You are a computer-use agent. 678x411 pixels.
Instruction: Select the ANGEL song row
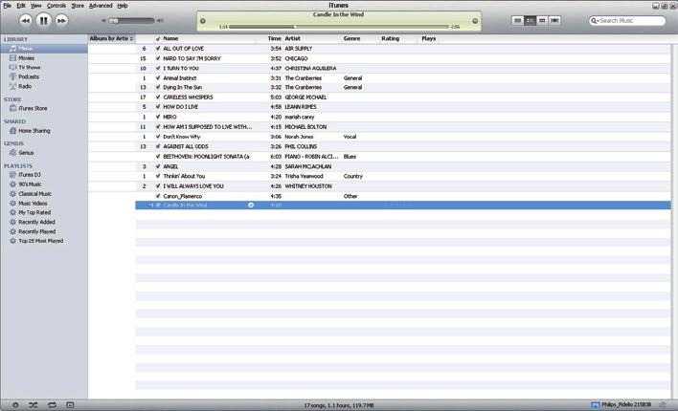point(403,166)
